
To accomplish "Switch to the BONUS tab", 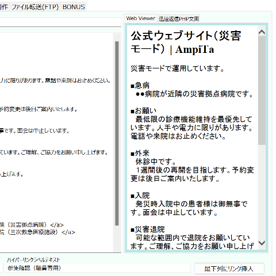I will 74,7.
